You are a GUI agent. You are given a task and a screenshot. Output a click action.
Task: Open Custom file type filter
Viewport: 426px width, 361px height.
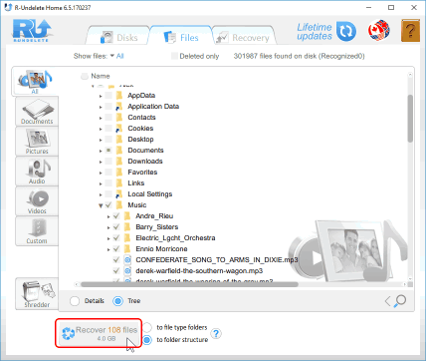click(37, 231)
